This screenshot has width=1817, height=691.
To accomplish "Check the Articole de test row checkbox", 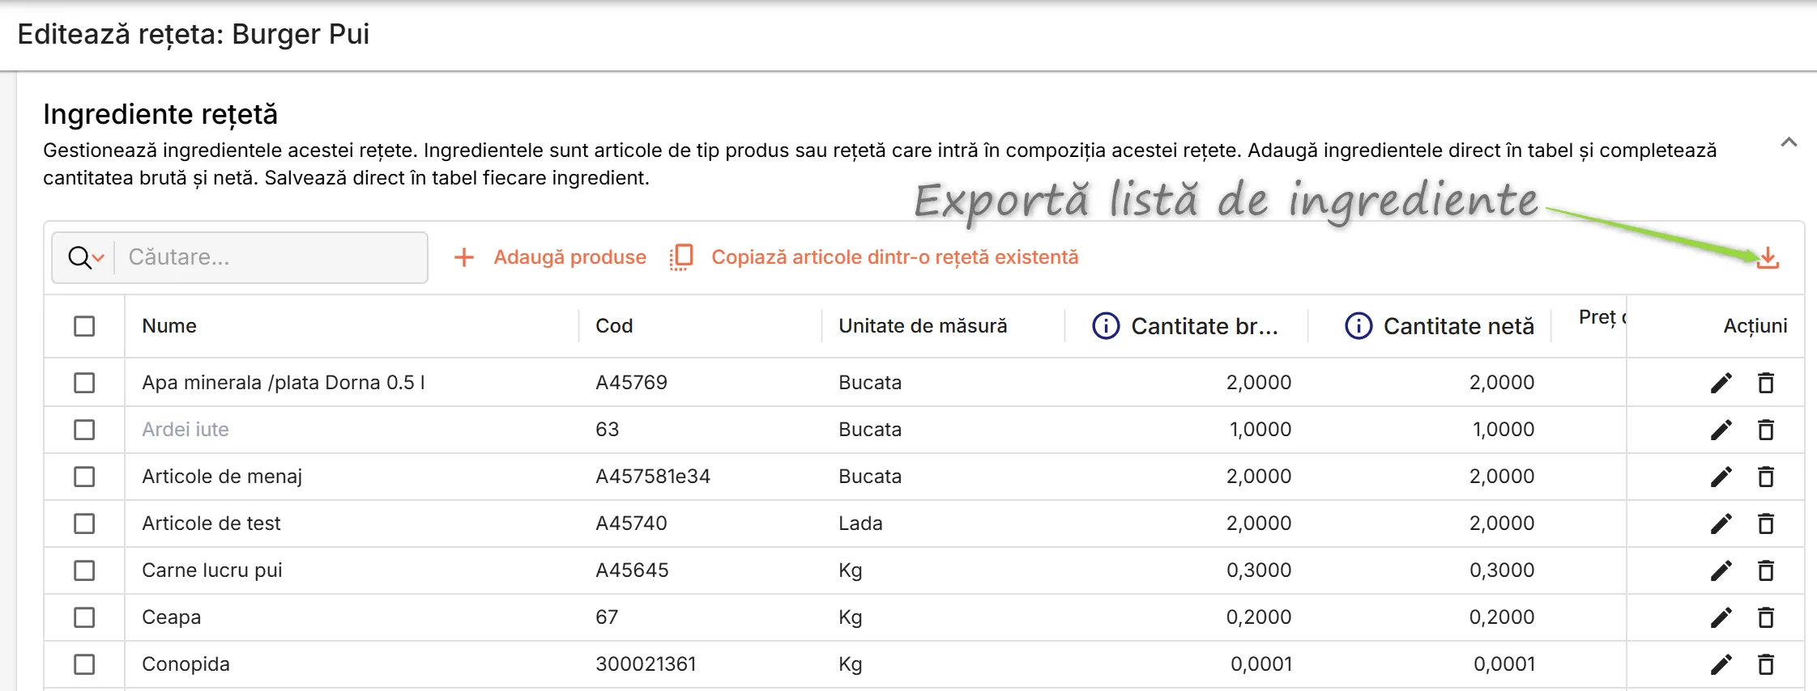I will (x=84, y=524).
